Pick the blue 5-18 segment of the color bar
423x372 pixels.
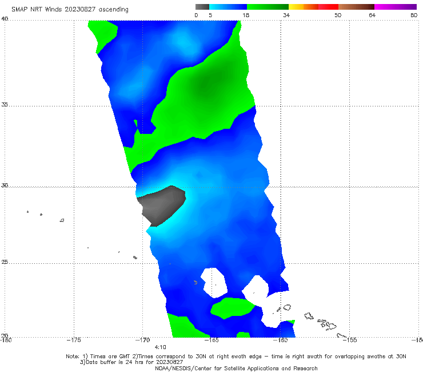point(228,7)
